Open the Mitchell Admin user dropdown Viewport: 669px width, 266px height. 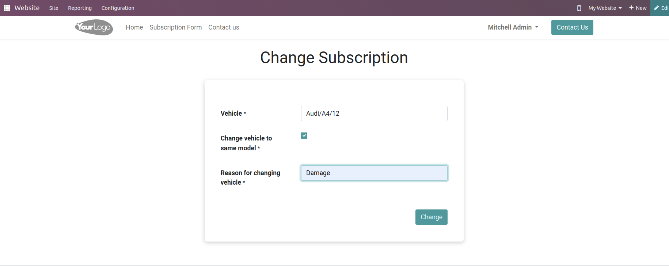tap(513, 27)
